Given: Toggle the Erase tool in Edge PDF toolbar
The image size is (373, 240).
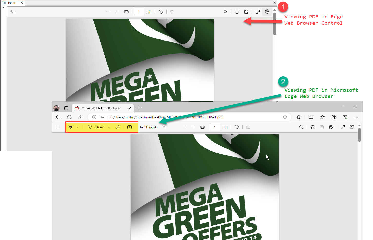Looking at the screenshot, I should 118,127.
